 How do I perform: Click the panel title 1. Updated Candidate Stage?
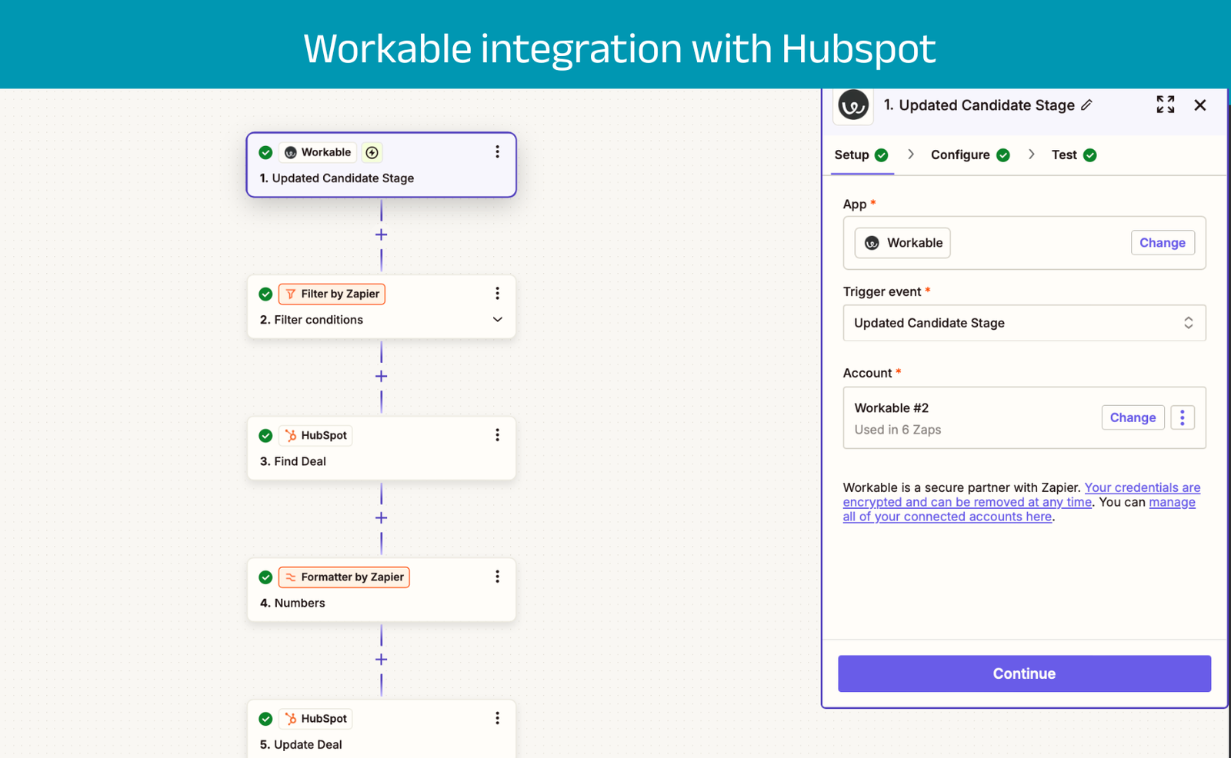(979, 105)
